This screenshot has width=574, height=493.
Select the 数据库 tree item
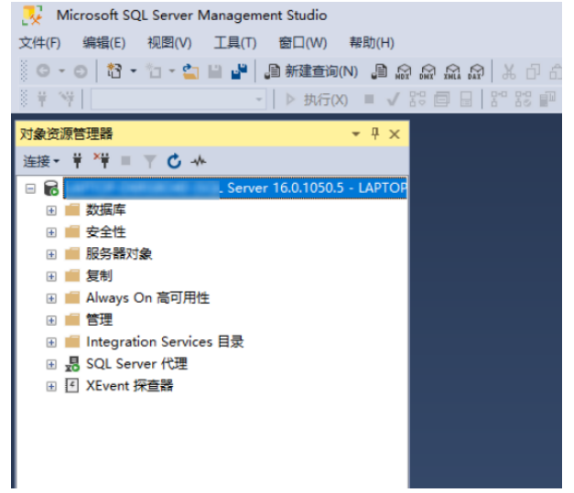(x=106, y=210)
